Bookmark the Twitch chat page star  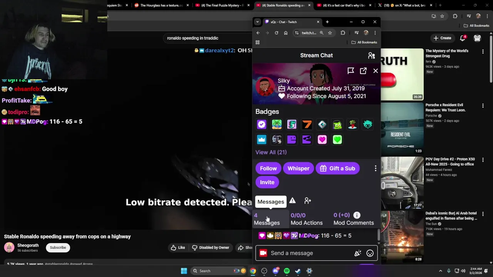point(330,33)
